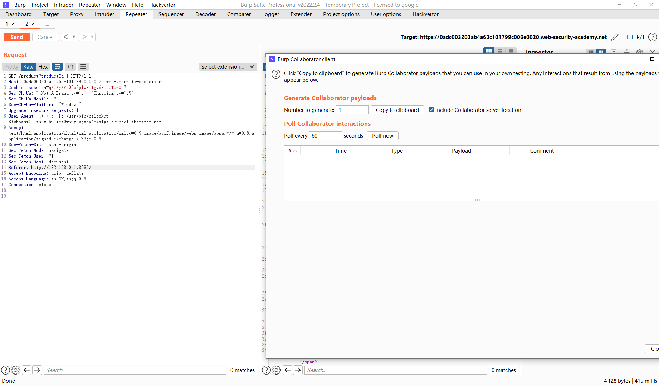The width and height of the screenshot is (659, 386).
Task: Switch to the Decoder tab
Action: (206, 14)
